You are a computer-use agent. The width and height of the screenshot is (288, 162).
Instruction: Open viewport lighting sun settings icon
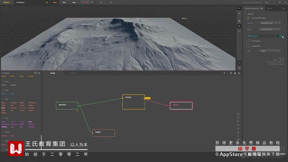click(239, 21)
